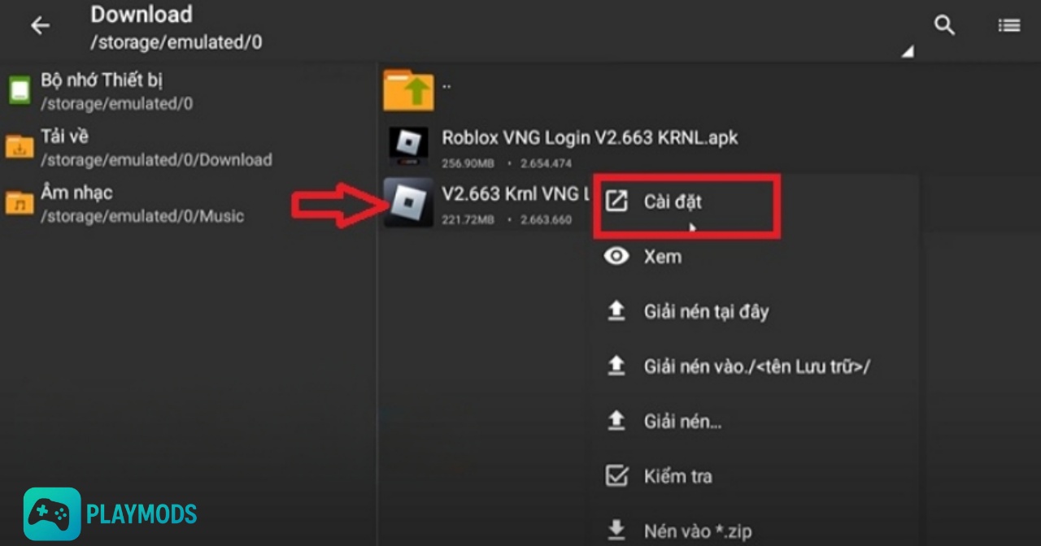This screenshot has height=546, width=1041.
Task: Click the /storage/emulated/0 header path
Action: click(176, 42)
